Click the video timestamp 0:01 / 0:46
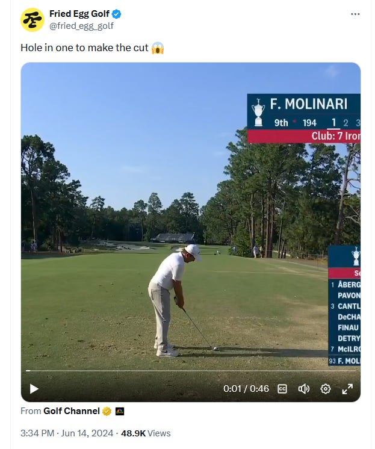The width and height of the screenshot is (375, 449). [x=246, y=389]
